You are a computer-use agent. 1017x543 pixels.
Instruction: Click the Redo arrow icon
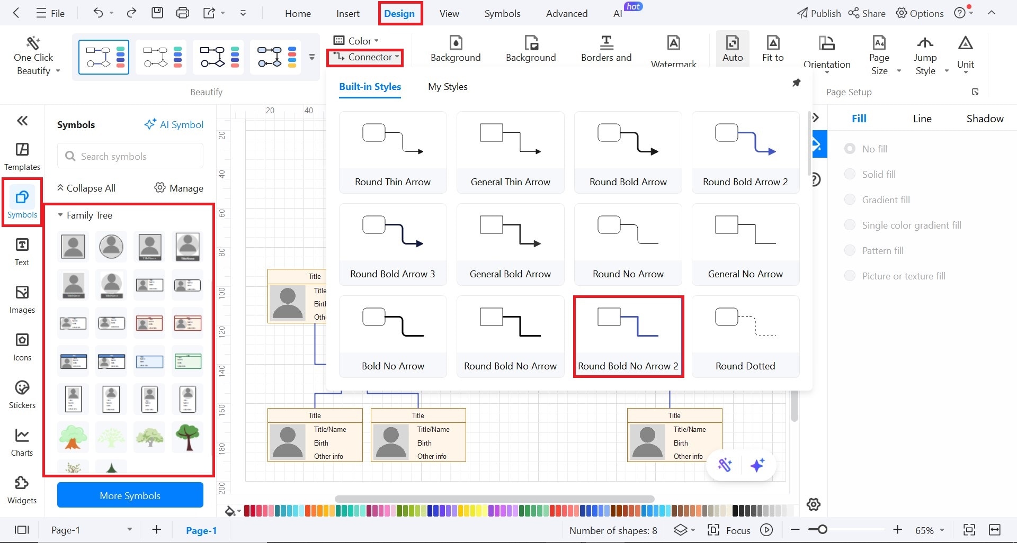(131, 13)
